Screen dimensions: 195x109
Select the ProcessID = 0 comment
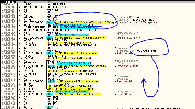tap(128, 17)
